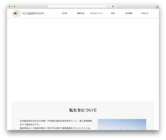Maximize the window with green button
The height and width of the screenshot is (140, 166).
pos(15,6)
